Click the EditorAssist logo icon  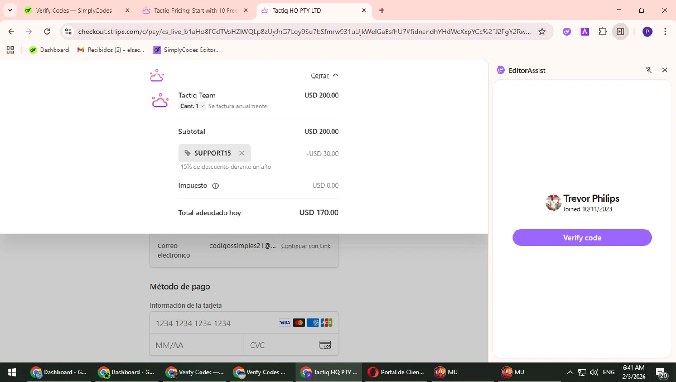click(501, 70)
